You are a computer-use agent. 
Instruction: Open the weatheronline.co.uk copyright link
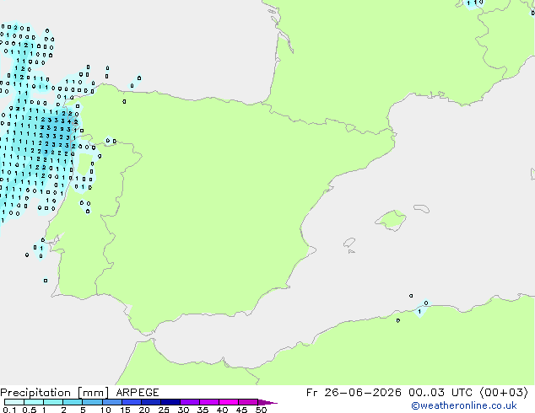(x=464, y=405)
